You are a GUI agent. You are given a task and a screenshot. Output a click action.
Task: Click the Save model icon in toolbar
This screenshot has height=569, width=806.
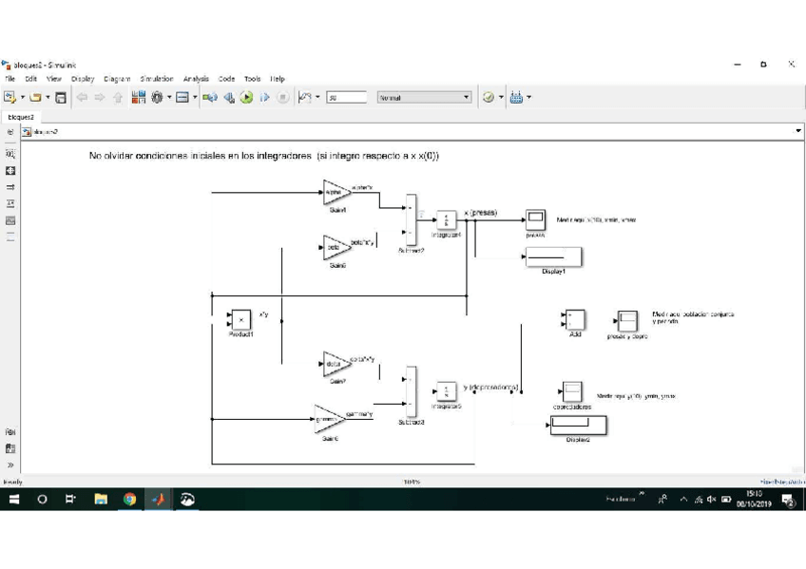[x=61, y=97]
